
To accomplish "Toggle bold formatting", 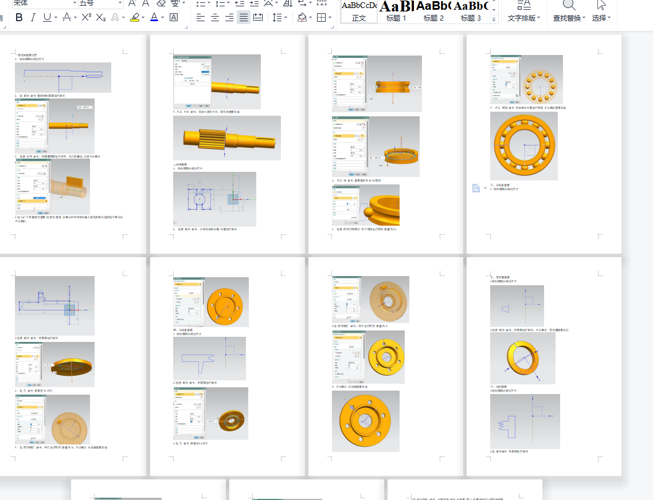I will [x=19, y=18].
